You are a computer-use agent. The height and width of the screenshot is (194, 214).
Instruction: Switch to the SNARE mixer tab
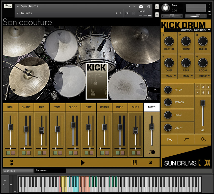coord(26,107)
